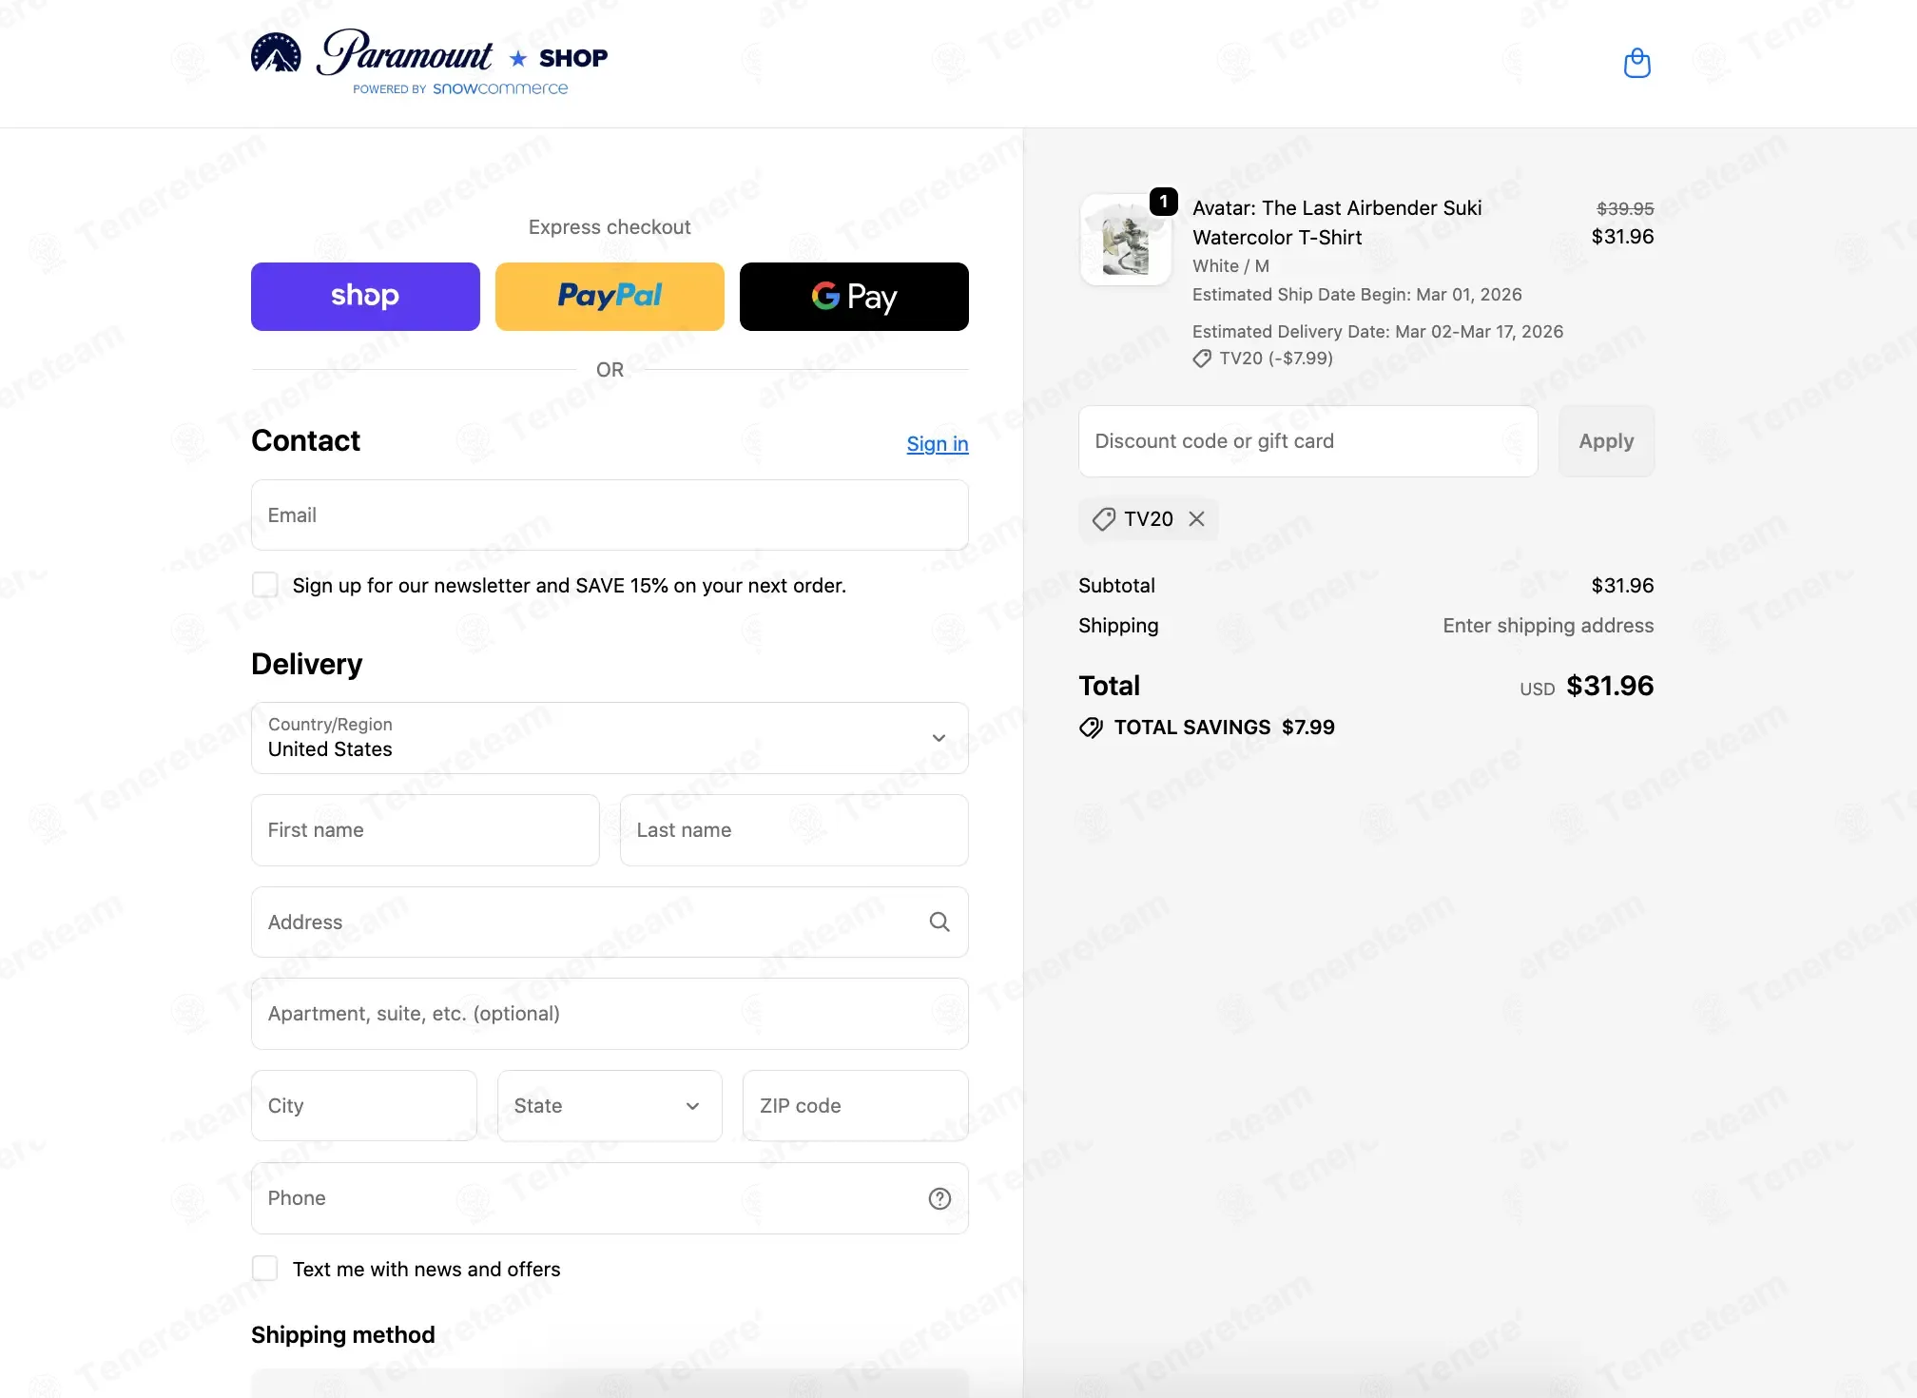
Task: Click the Paramount Shop logo
Action: pos(429,63)
